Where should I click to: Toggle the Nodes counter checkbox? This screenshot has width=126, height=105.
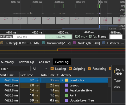pos(74,43)
